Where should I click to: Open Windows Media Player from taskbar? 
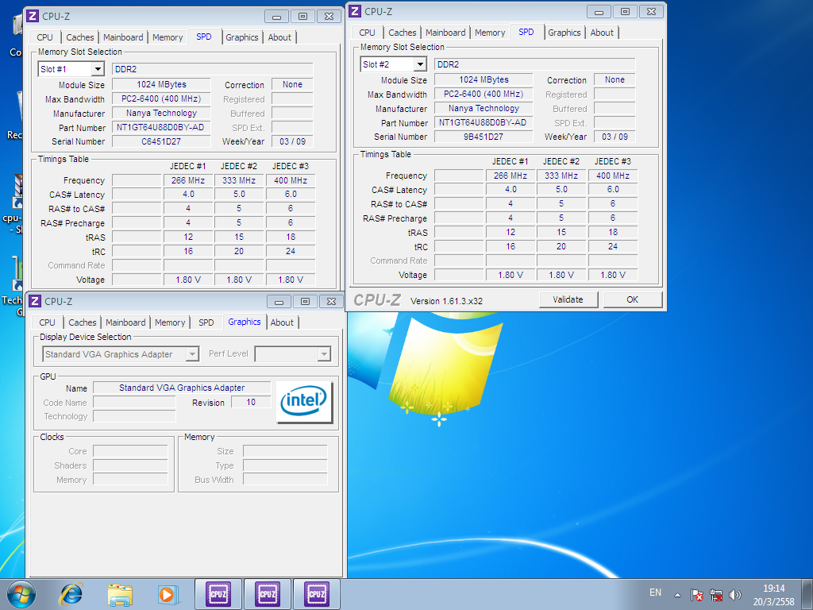point(168,594)
